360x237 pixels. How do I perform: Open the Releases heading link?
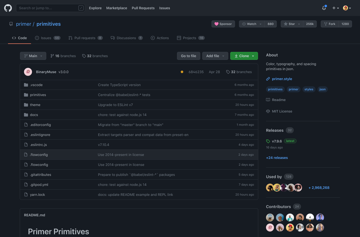tap(275, 130)
